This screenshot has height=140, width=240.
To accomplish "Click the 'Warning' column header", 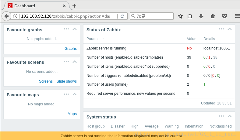I will [x=171, y=126].
